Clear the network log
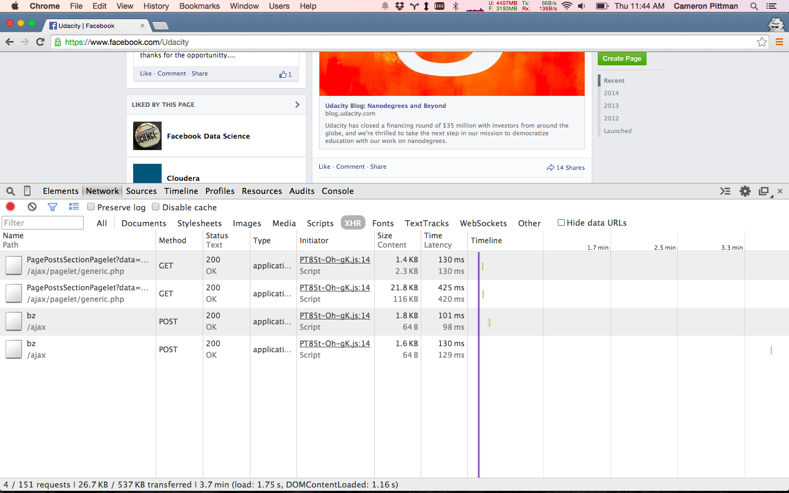The image size is (789, 493). point(32,207)
